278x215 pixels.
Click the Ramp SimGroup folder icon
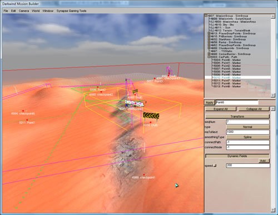pos(209,42)
